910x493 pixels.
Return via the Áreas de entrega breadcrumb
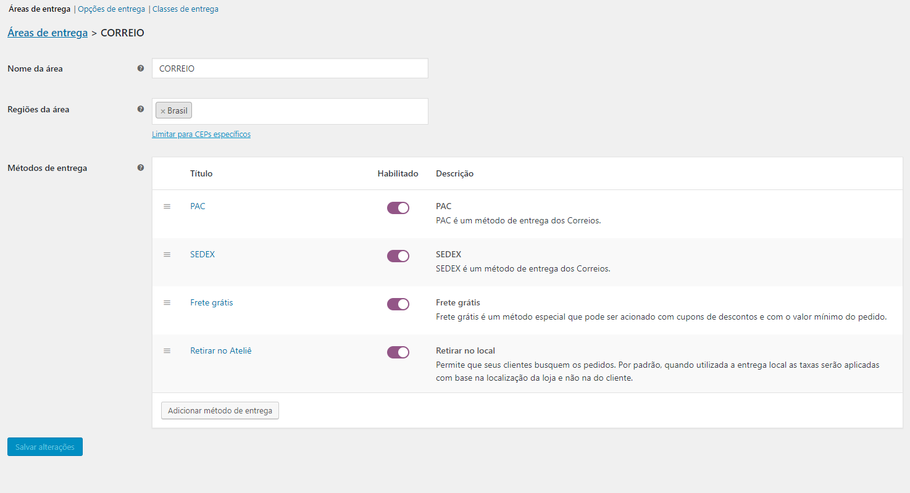[x=48, y=32]
